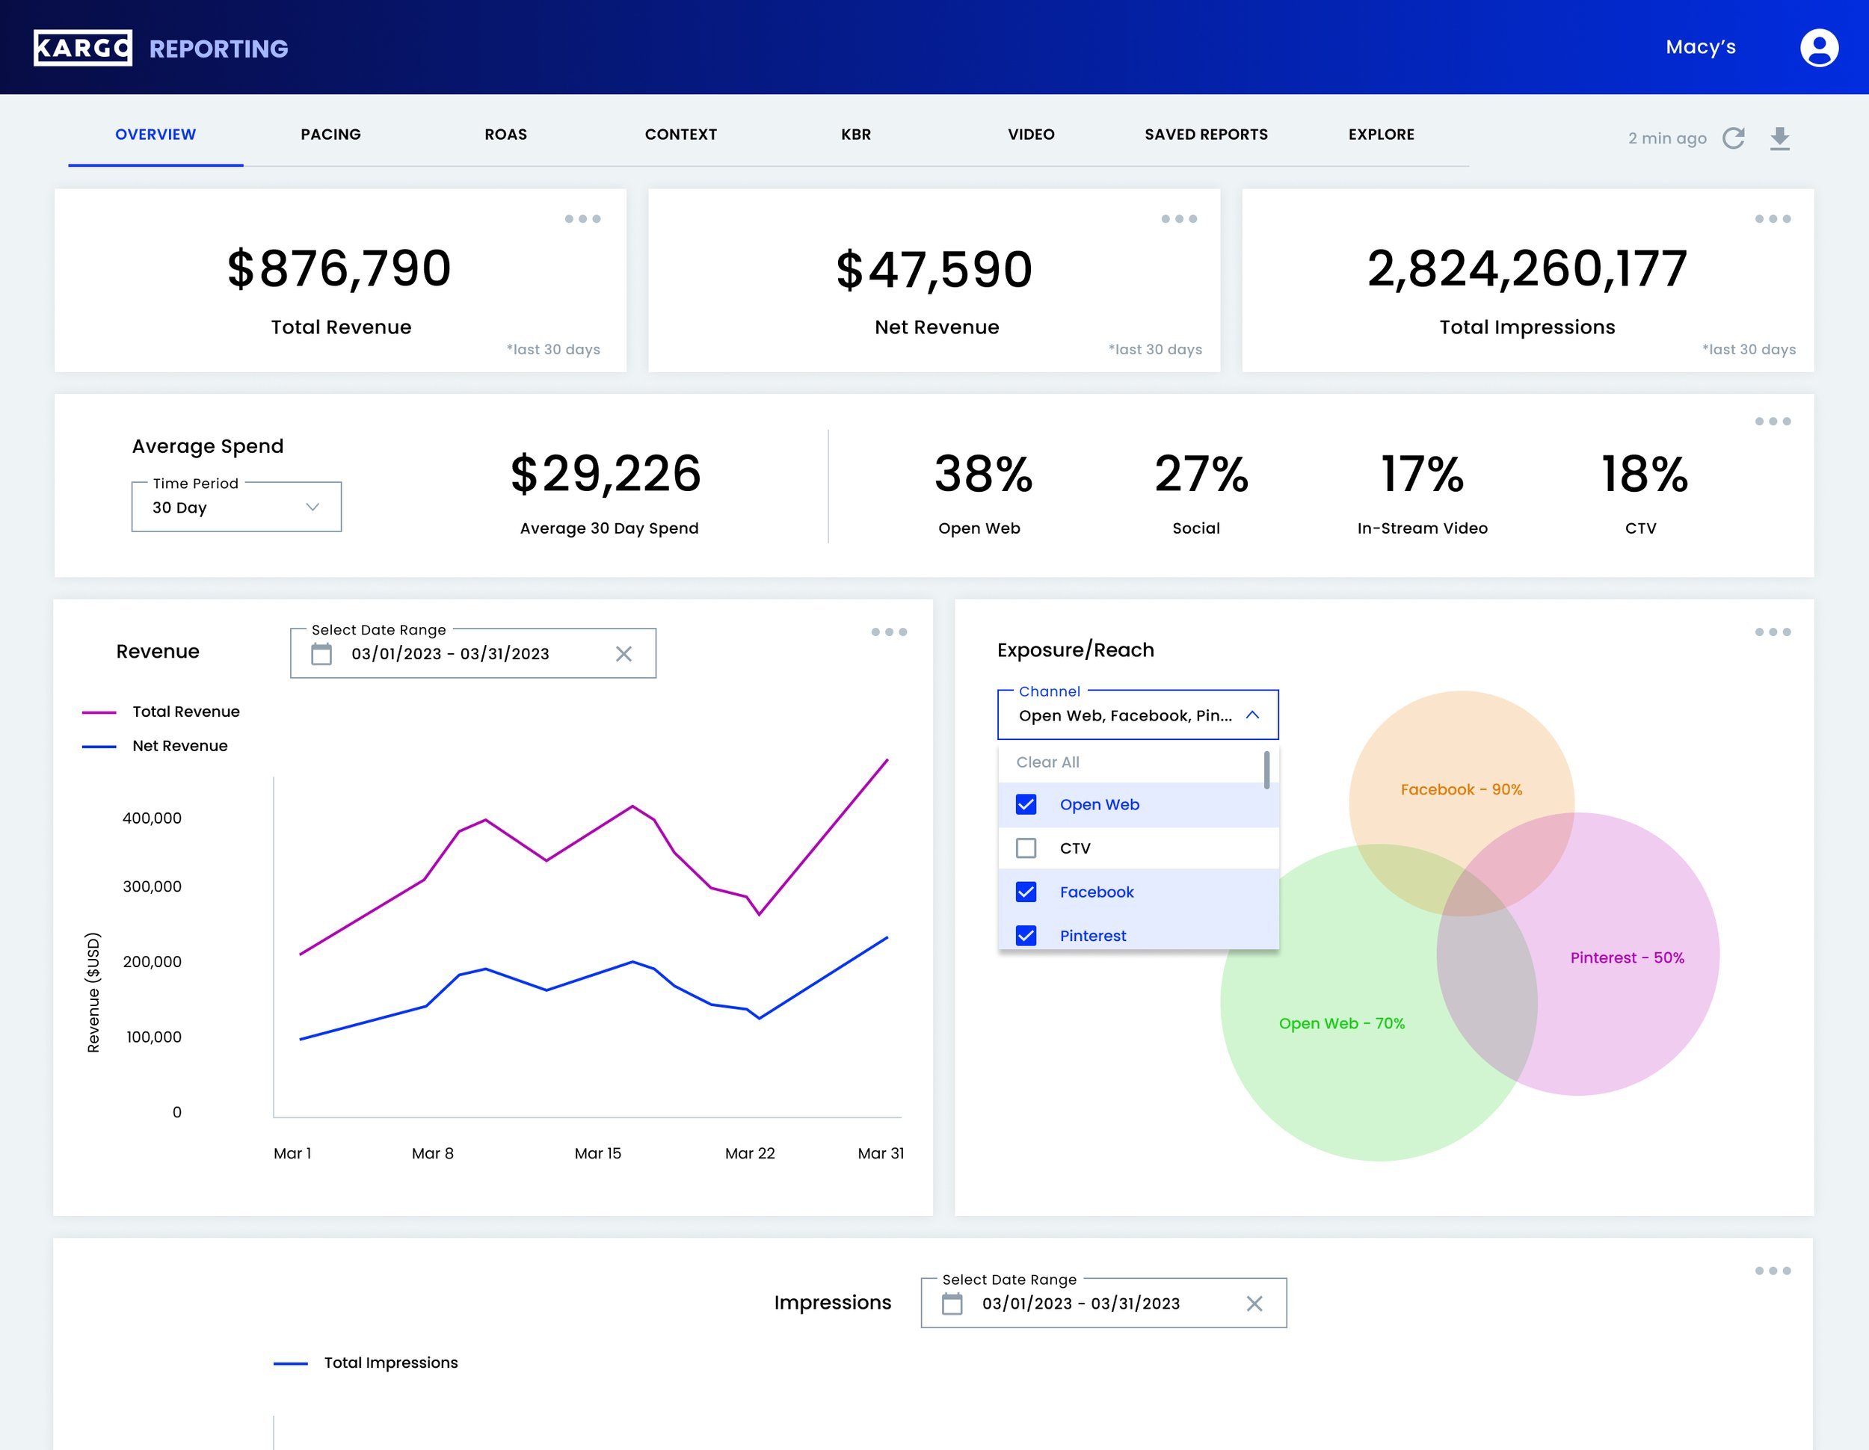
Task: Go to the Context tab
Action: [681, 135]
